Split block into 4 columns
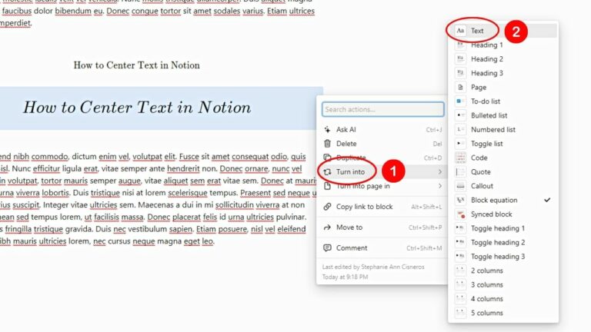Image resolution: width=591 pixels, height=332 pixels. tap(503, 299)
